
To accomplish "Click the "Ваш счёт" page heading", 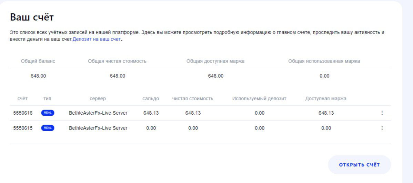I will pos(32,17).
